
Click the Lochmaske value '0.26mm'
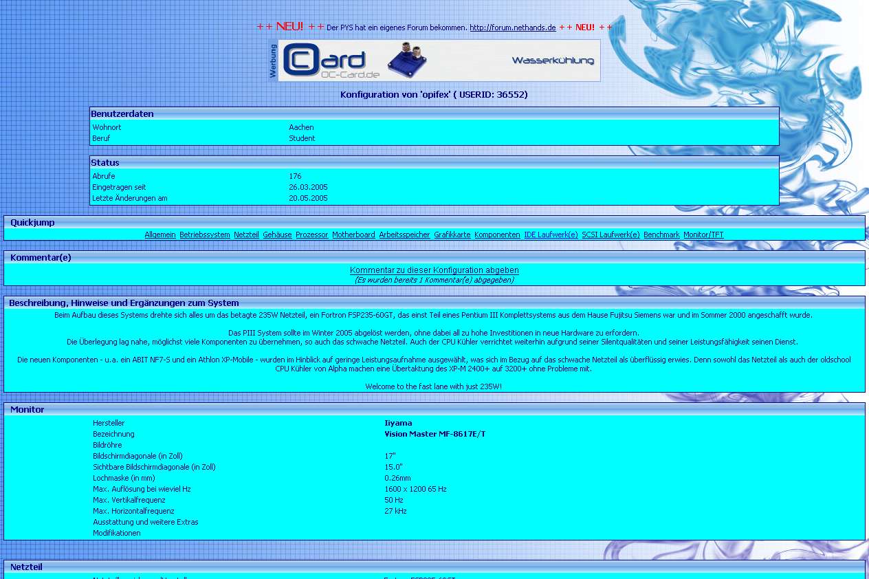pos(397,478)
